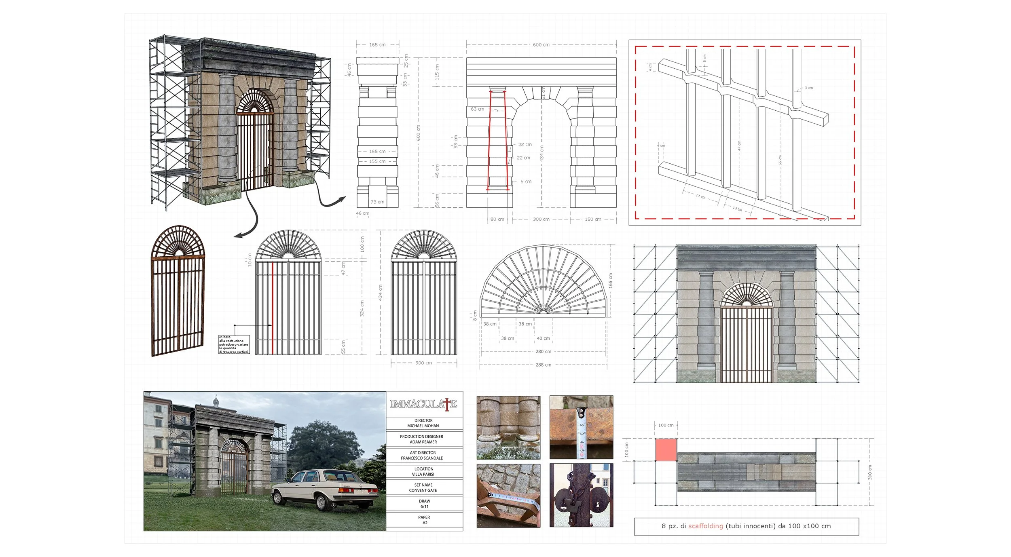This screenshot has height=557, width=1011.
Task: Select the 'DIRECTOR MICHAEL MOHAN' title block cell
Action: pos(424,423)
